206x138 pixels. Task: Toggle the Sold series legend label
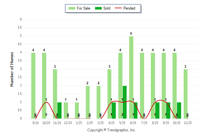click(107, 8)
